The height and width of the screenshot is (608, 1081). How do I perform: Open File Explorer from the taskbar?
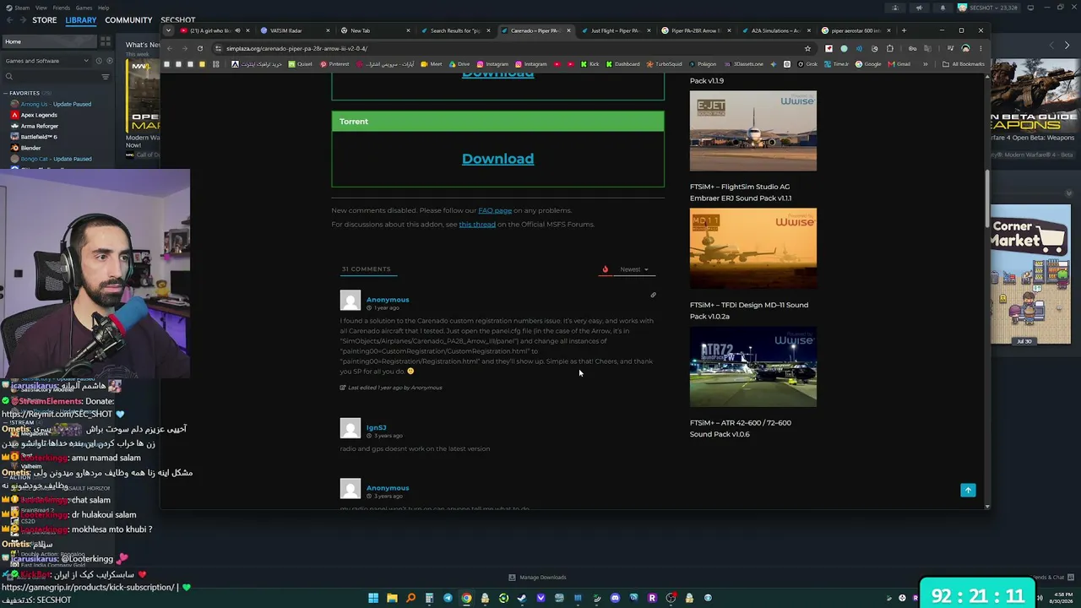tap(392, 598)
